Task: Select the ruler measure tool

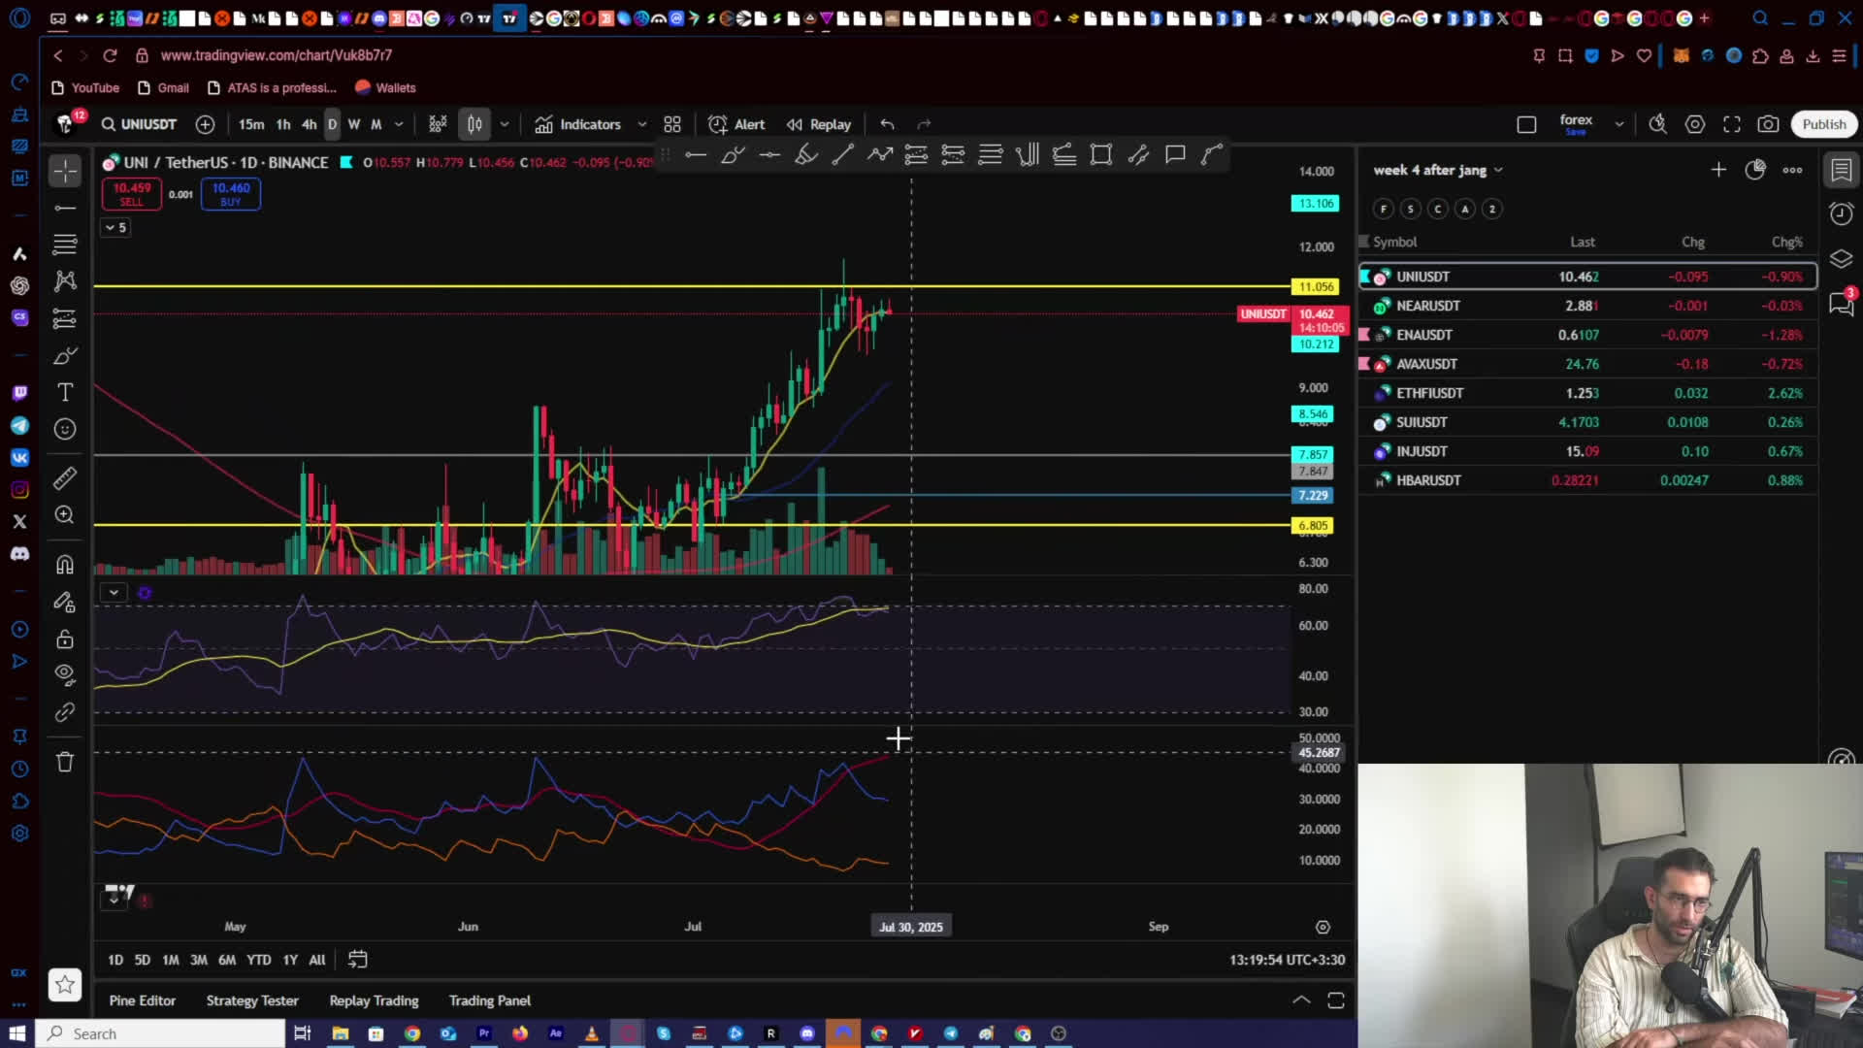Action: pos(65,477)
